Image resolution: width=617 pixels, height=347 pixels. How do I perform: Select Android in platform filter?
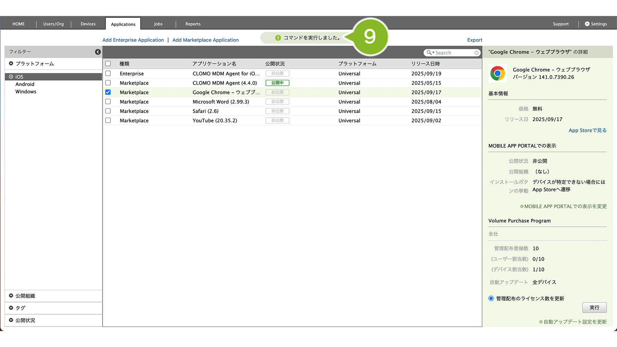(25, 84)
